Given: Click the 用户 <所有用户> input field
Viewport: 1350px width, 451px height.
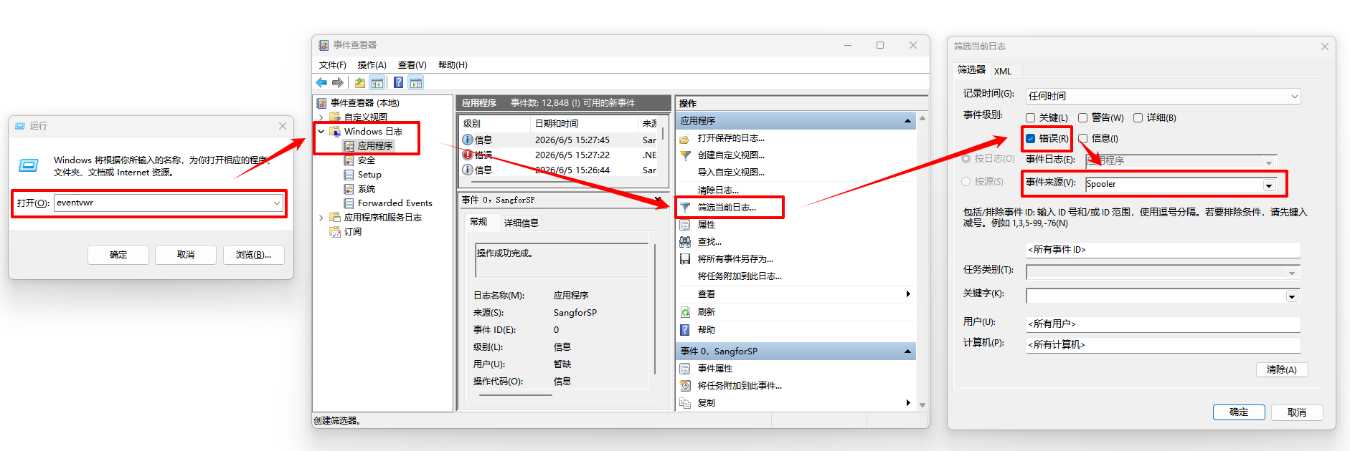Looking at the screenshot, I should pyautogui.click(x=1163, y=324).
